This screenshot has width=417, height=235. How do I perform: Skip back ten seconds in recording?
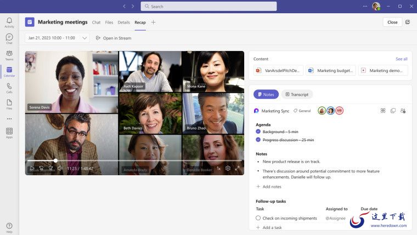point(41,168)
